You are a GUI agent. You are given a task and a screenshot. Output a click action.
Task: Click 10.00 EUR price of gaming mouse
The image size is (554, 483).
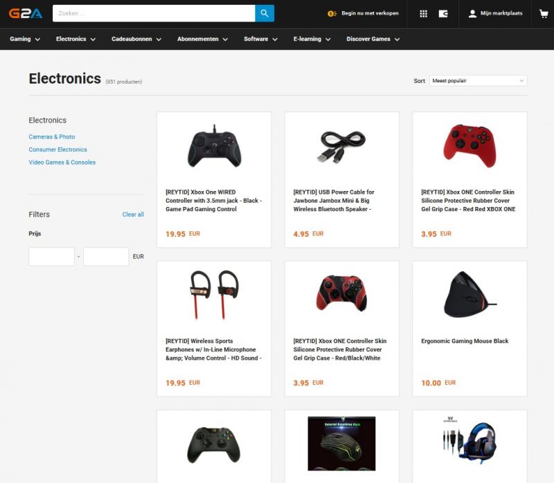(438, 383)
